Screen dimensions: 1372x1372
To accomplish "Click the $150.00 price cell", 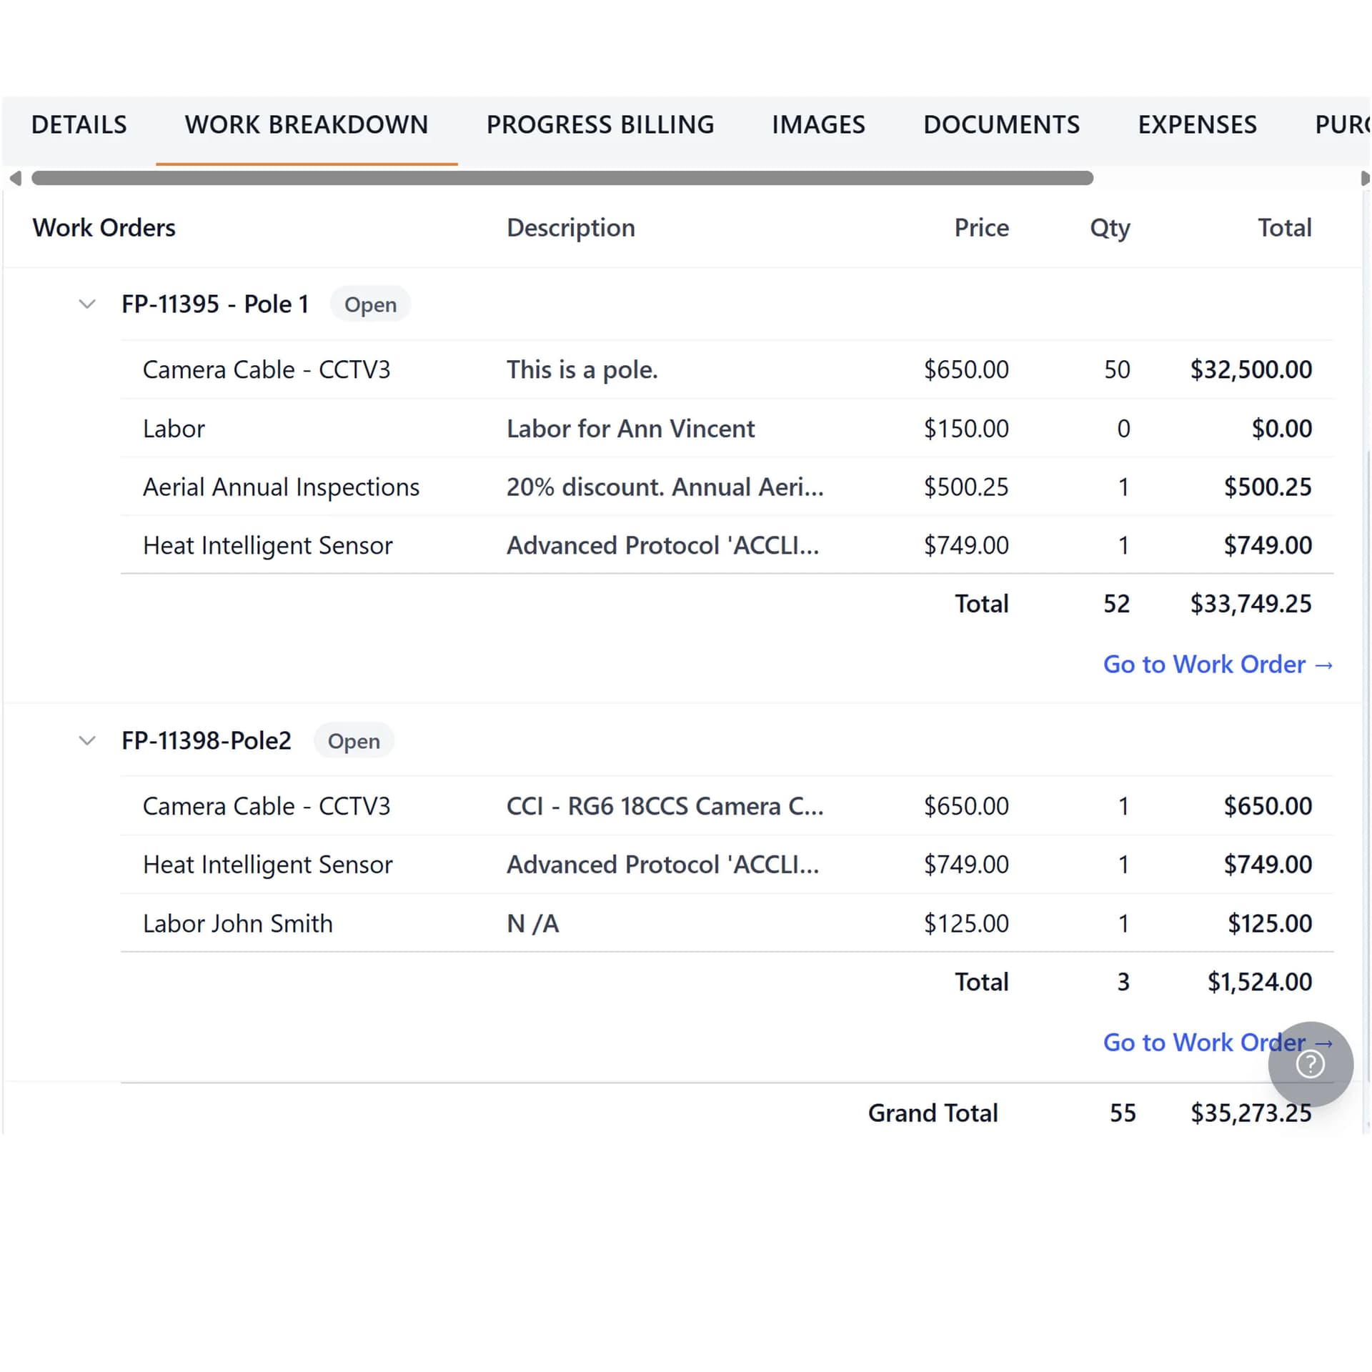I will pyautogui.click(x=966, y=429).
